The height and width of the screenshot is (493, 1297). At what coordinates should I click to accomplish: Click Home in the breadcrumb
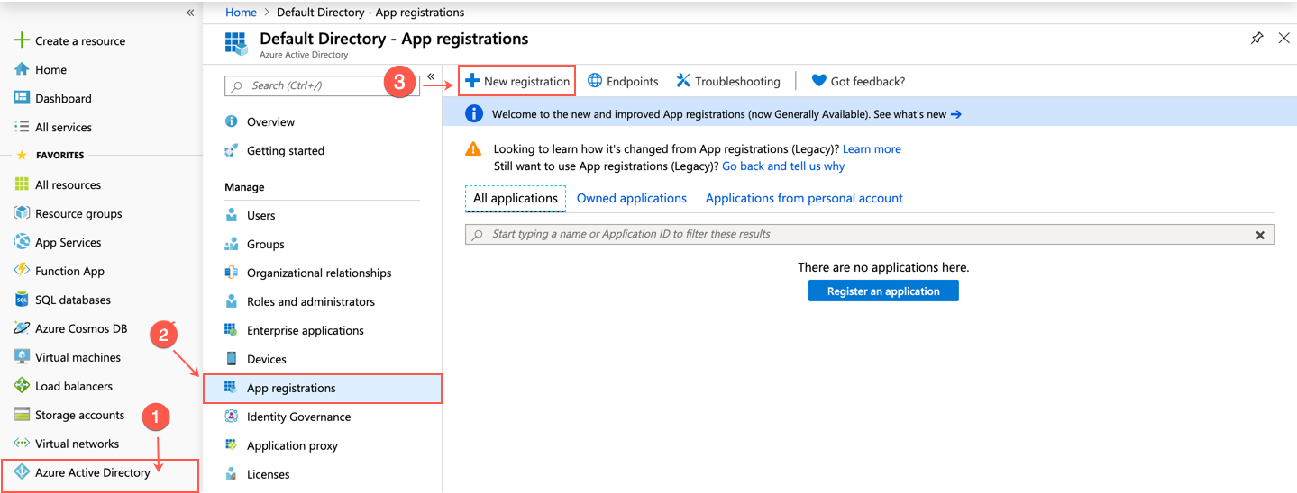click(241, 13)
